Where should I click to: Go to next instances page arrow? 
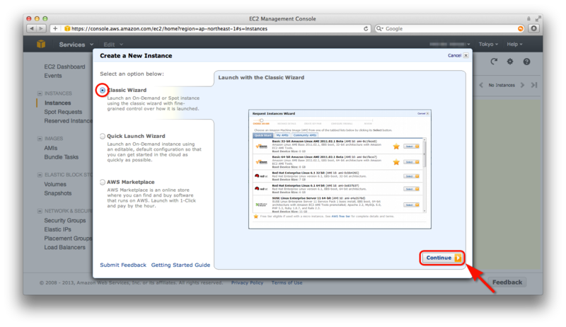pyautogui.click(x=522, y=85)
